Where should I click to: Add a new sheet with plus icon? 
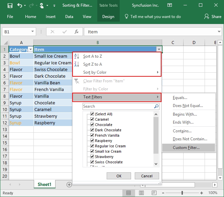[69, 184]
